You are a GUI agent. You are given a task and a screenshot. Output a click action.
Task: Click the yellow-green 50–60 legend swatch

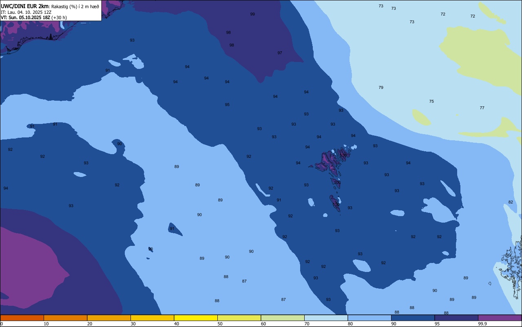239,318
